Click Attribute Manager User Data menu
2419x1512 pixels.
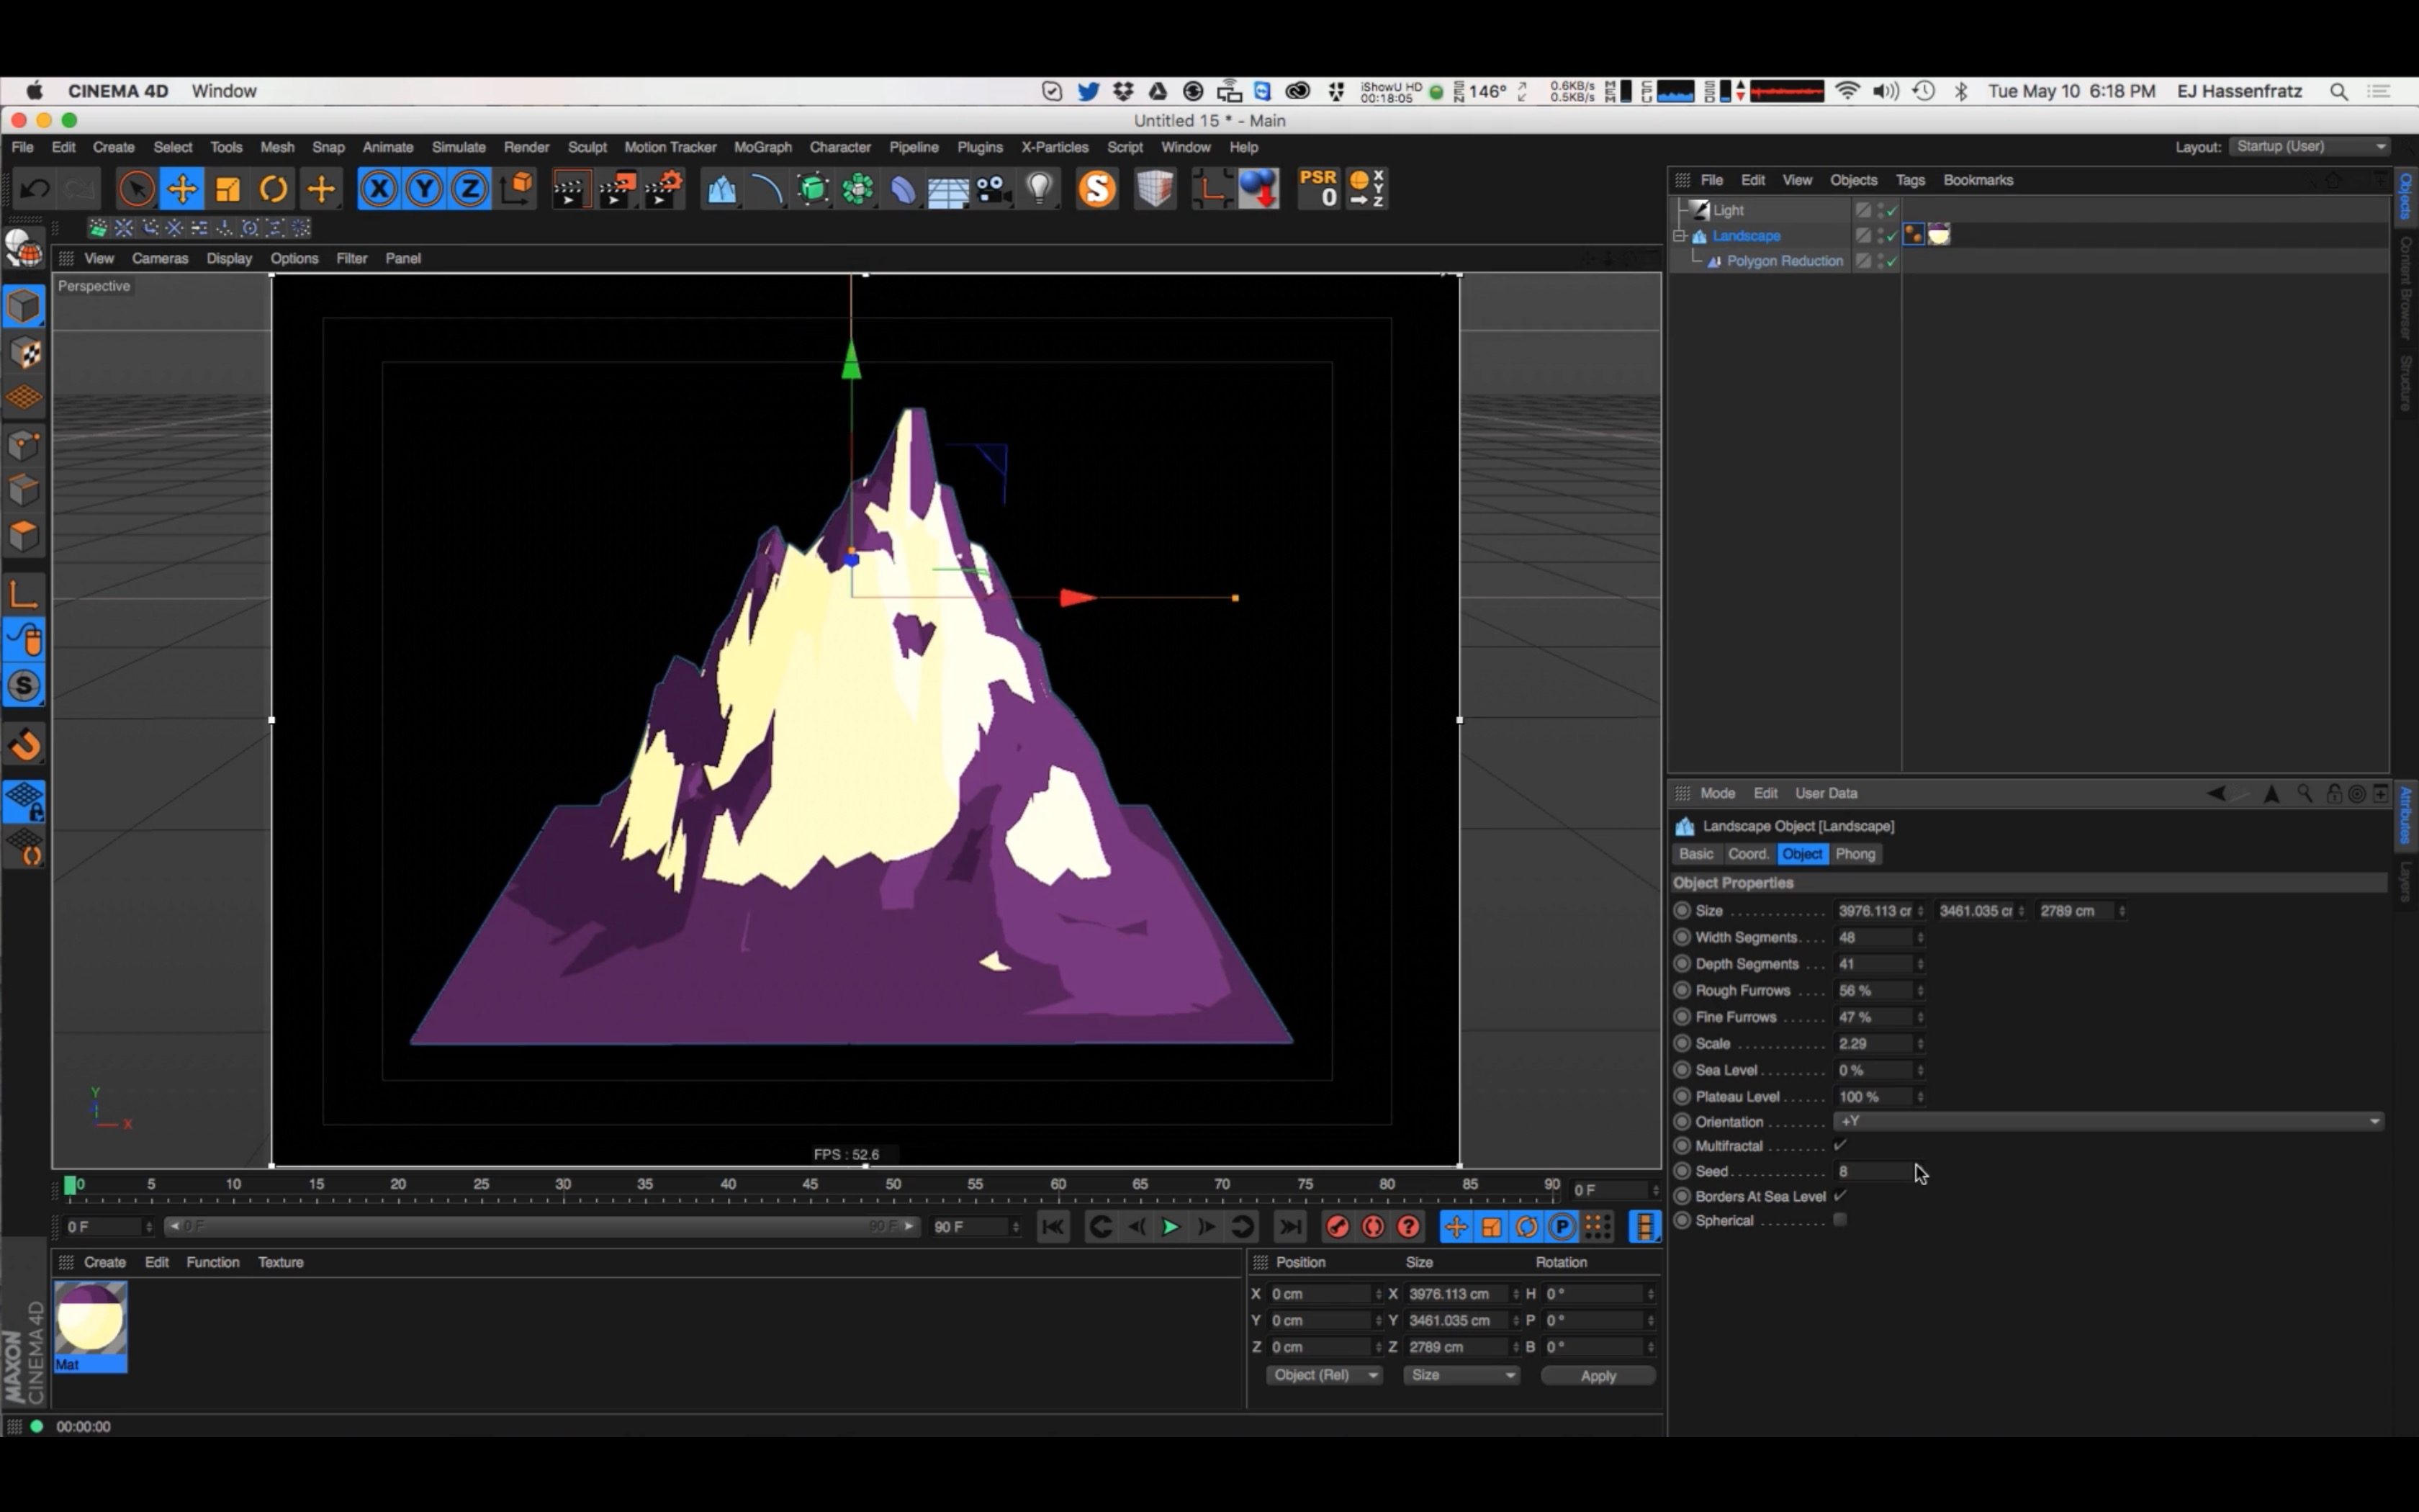1826,793
